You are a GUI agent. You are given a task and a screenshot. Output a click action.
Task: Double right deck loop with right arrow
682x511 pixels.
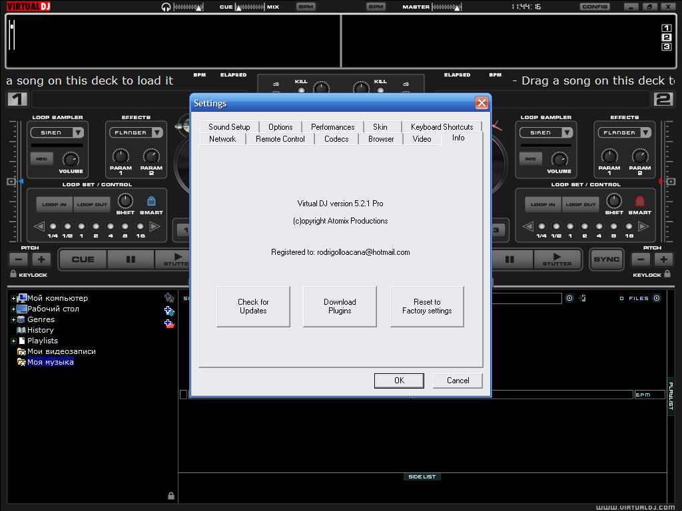643,226
